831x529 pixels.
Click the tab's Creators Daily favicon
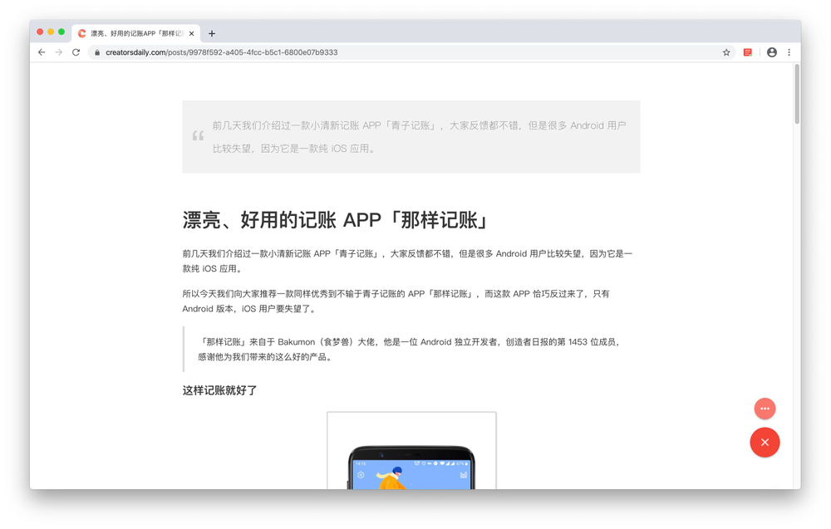click(x=82, y=33)
